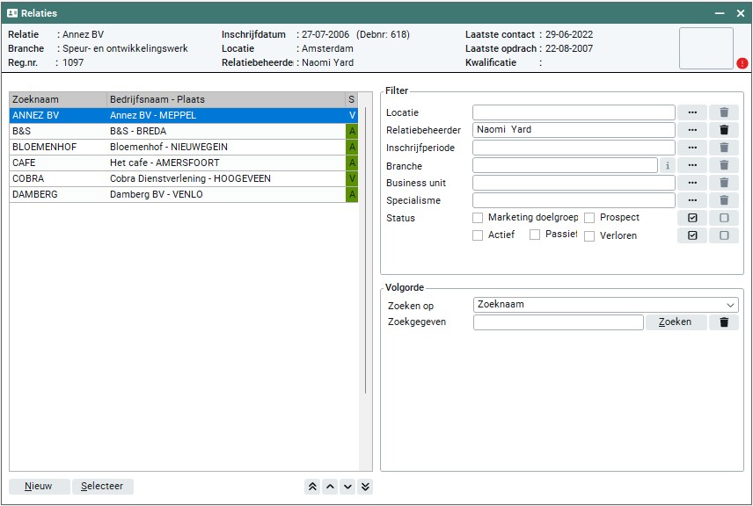Jump to the first record arrow
This screenshot has width=753, height=506.
pos(312,487)
